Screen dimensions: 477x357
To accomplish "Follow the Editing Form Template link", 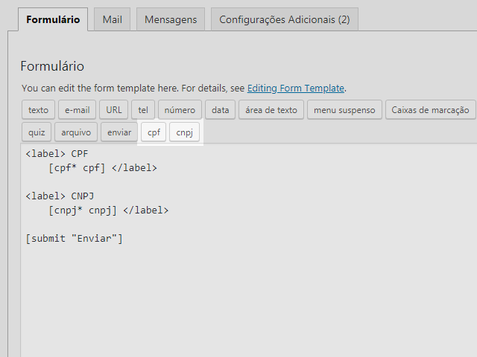I will coord(296,88).
